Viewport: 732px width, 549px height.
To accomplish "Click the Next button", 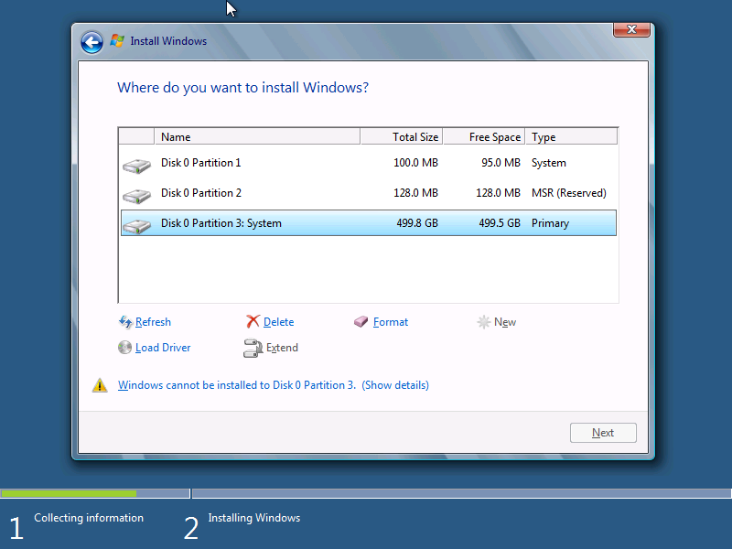I will (x=603, y=433).
